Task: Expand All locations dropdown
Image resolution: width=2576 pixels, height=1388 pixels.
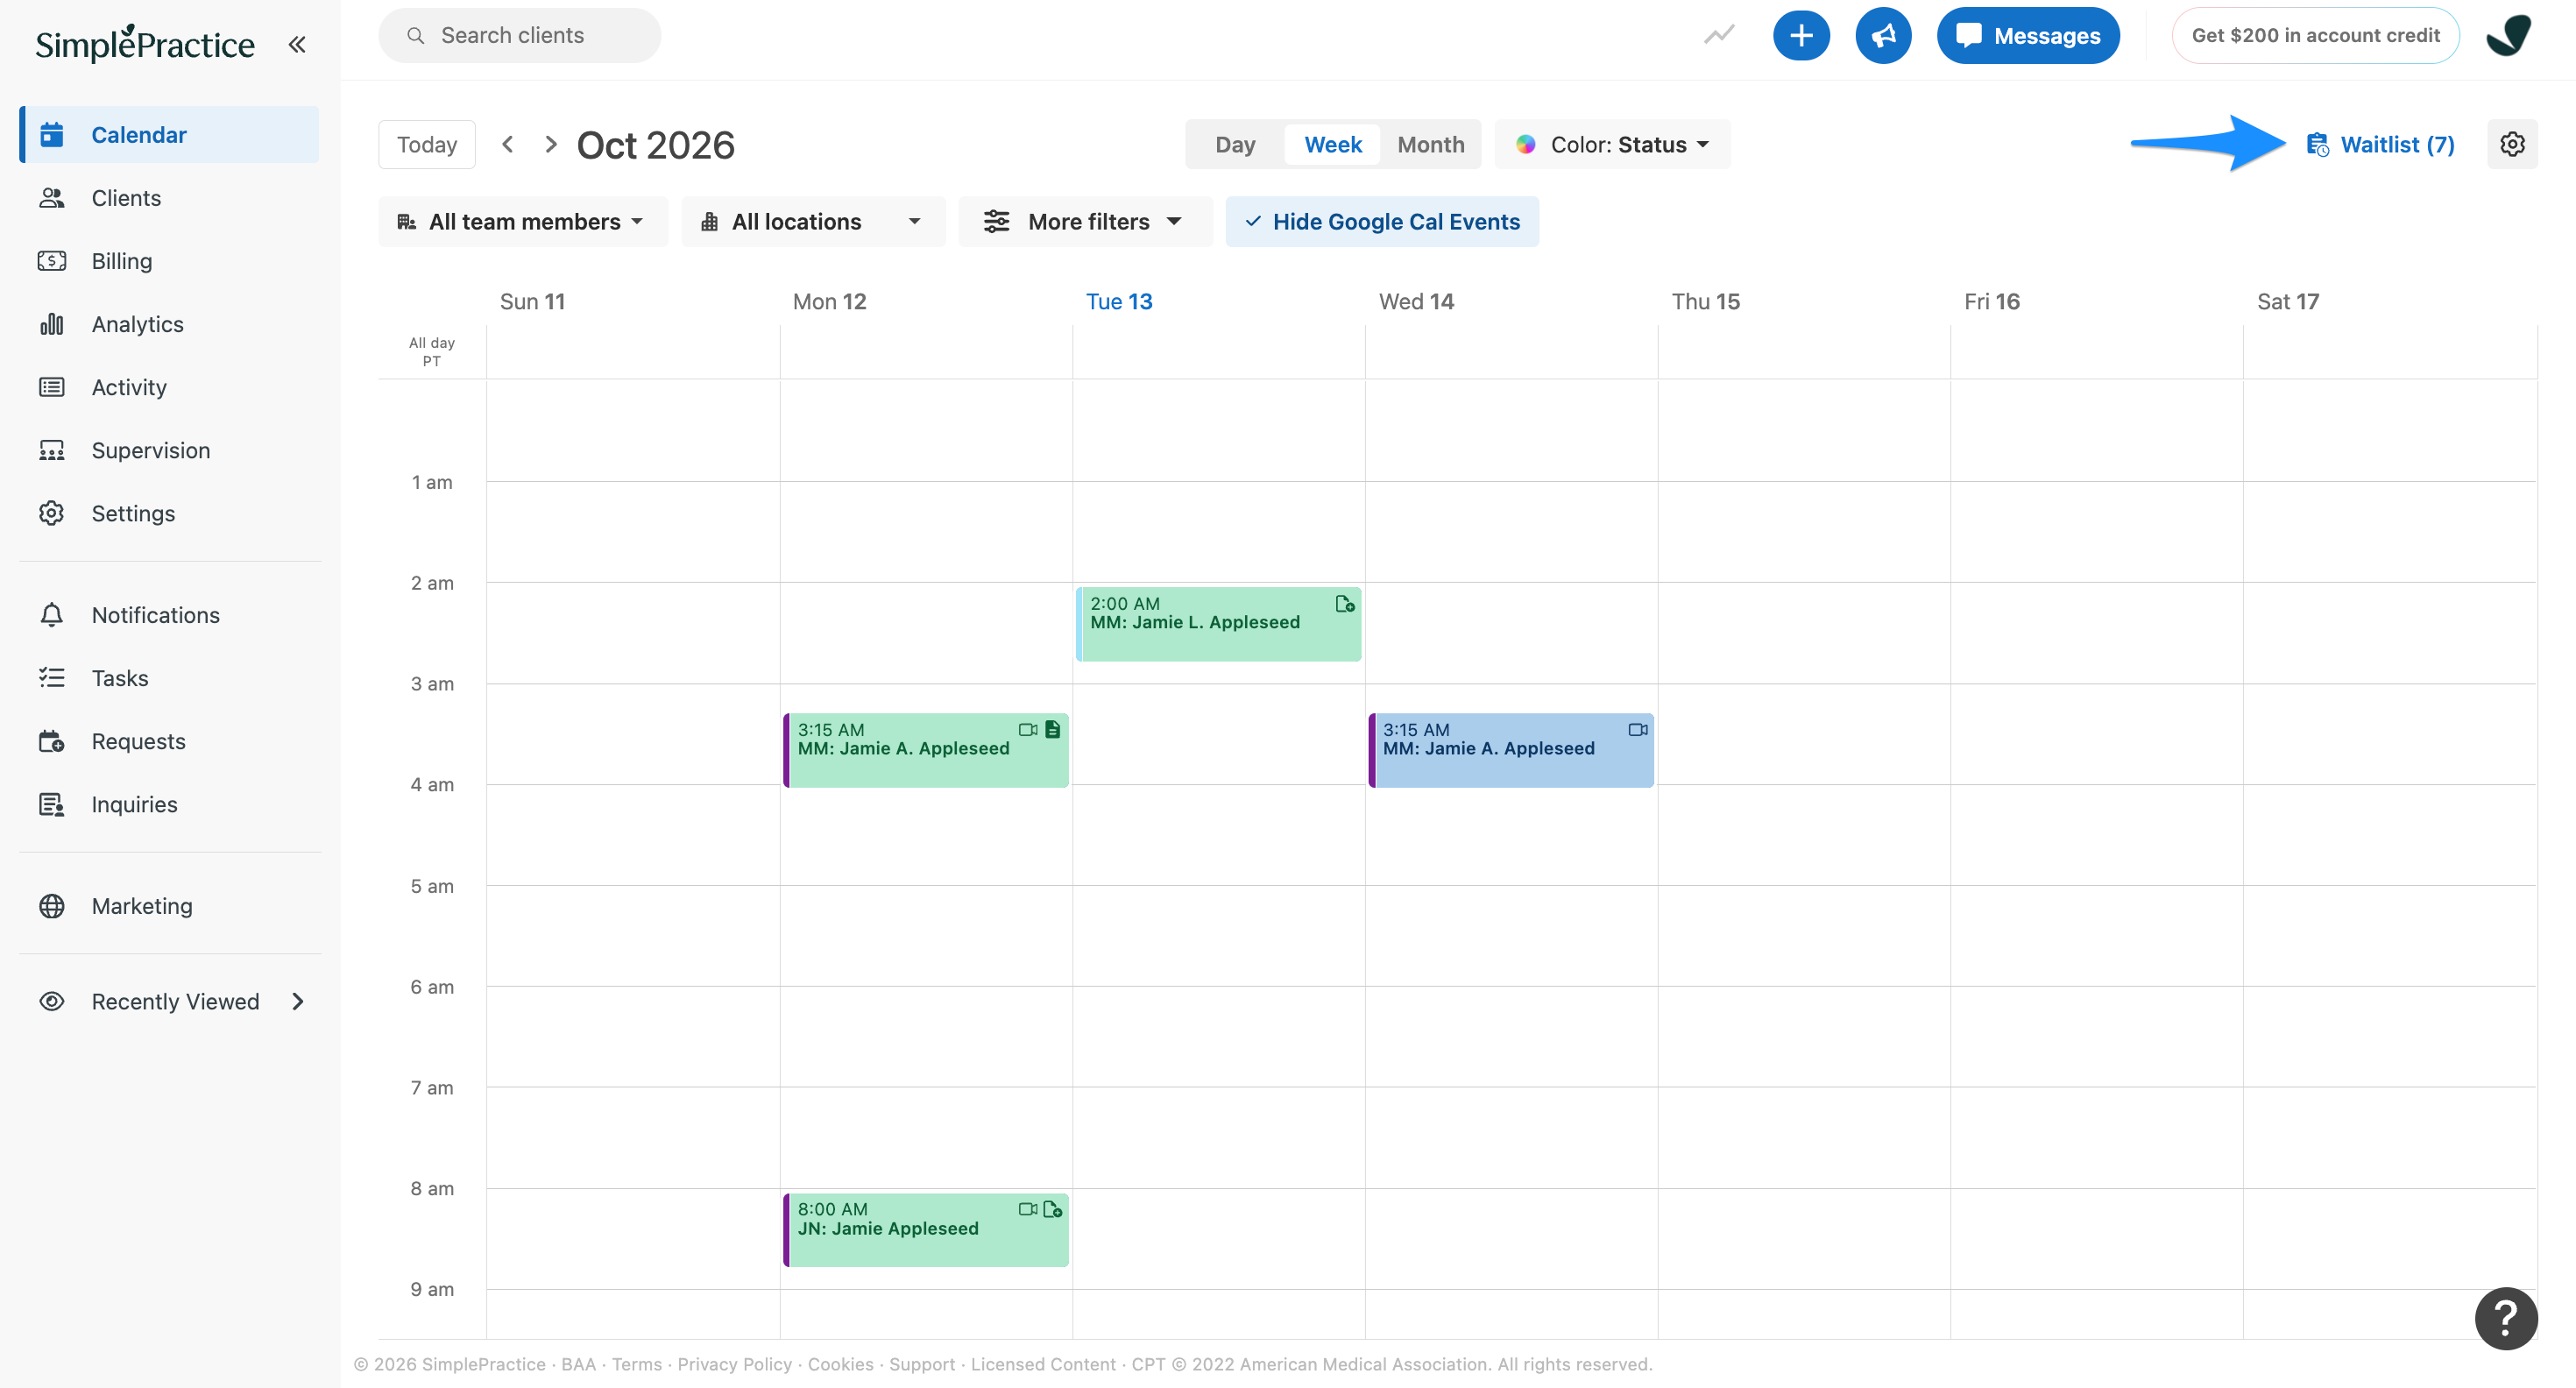Action: pos(813,222)
